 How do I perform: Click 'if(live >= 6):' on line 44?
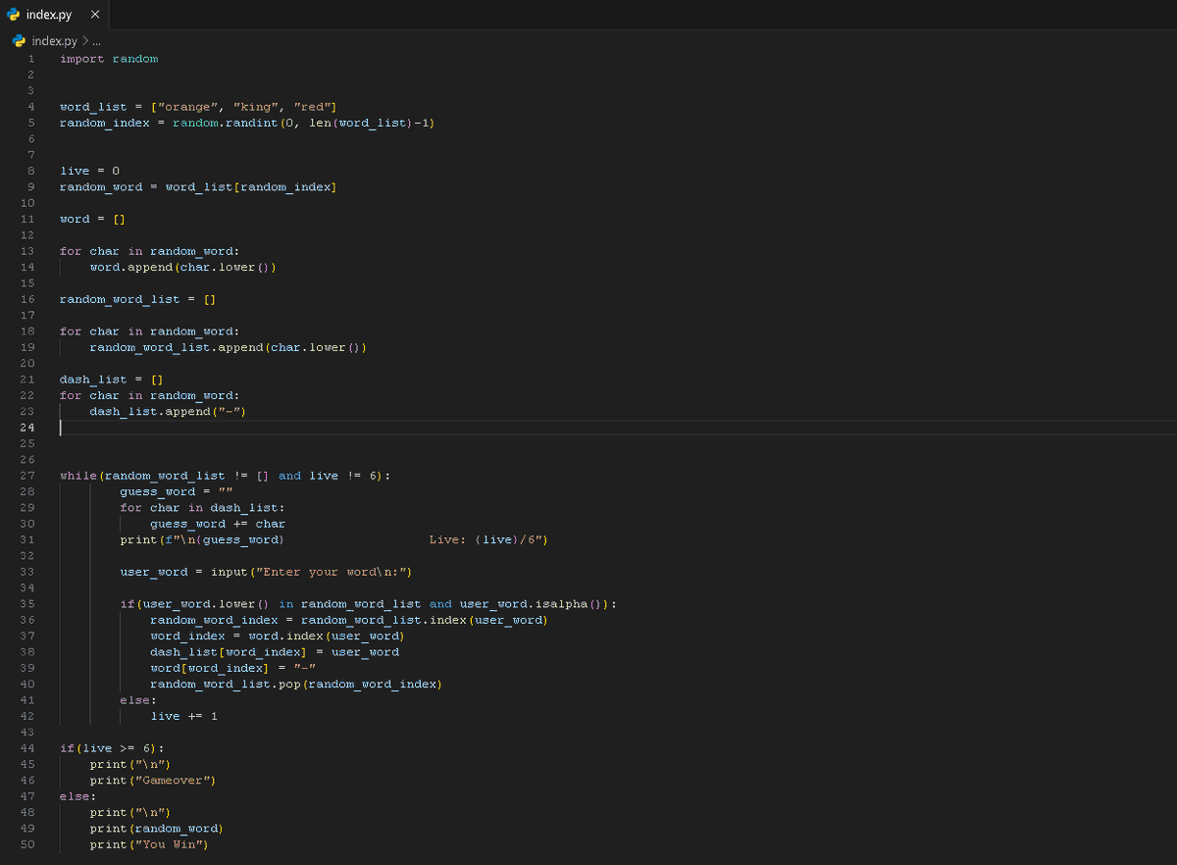[x=112, y=748]
